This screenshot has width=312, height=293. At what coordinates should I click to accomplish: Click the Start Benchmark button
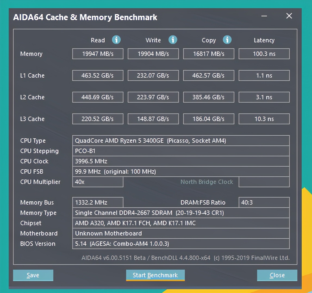pos(155,275)
